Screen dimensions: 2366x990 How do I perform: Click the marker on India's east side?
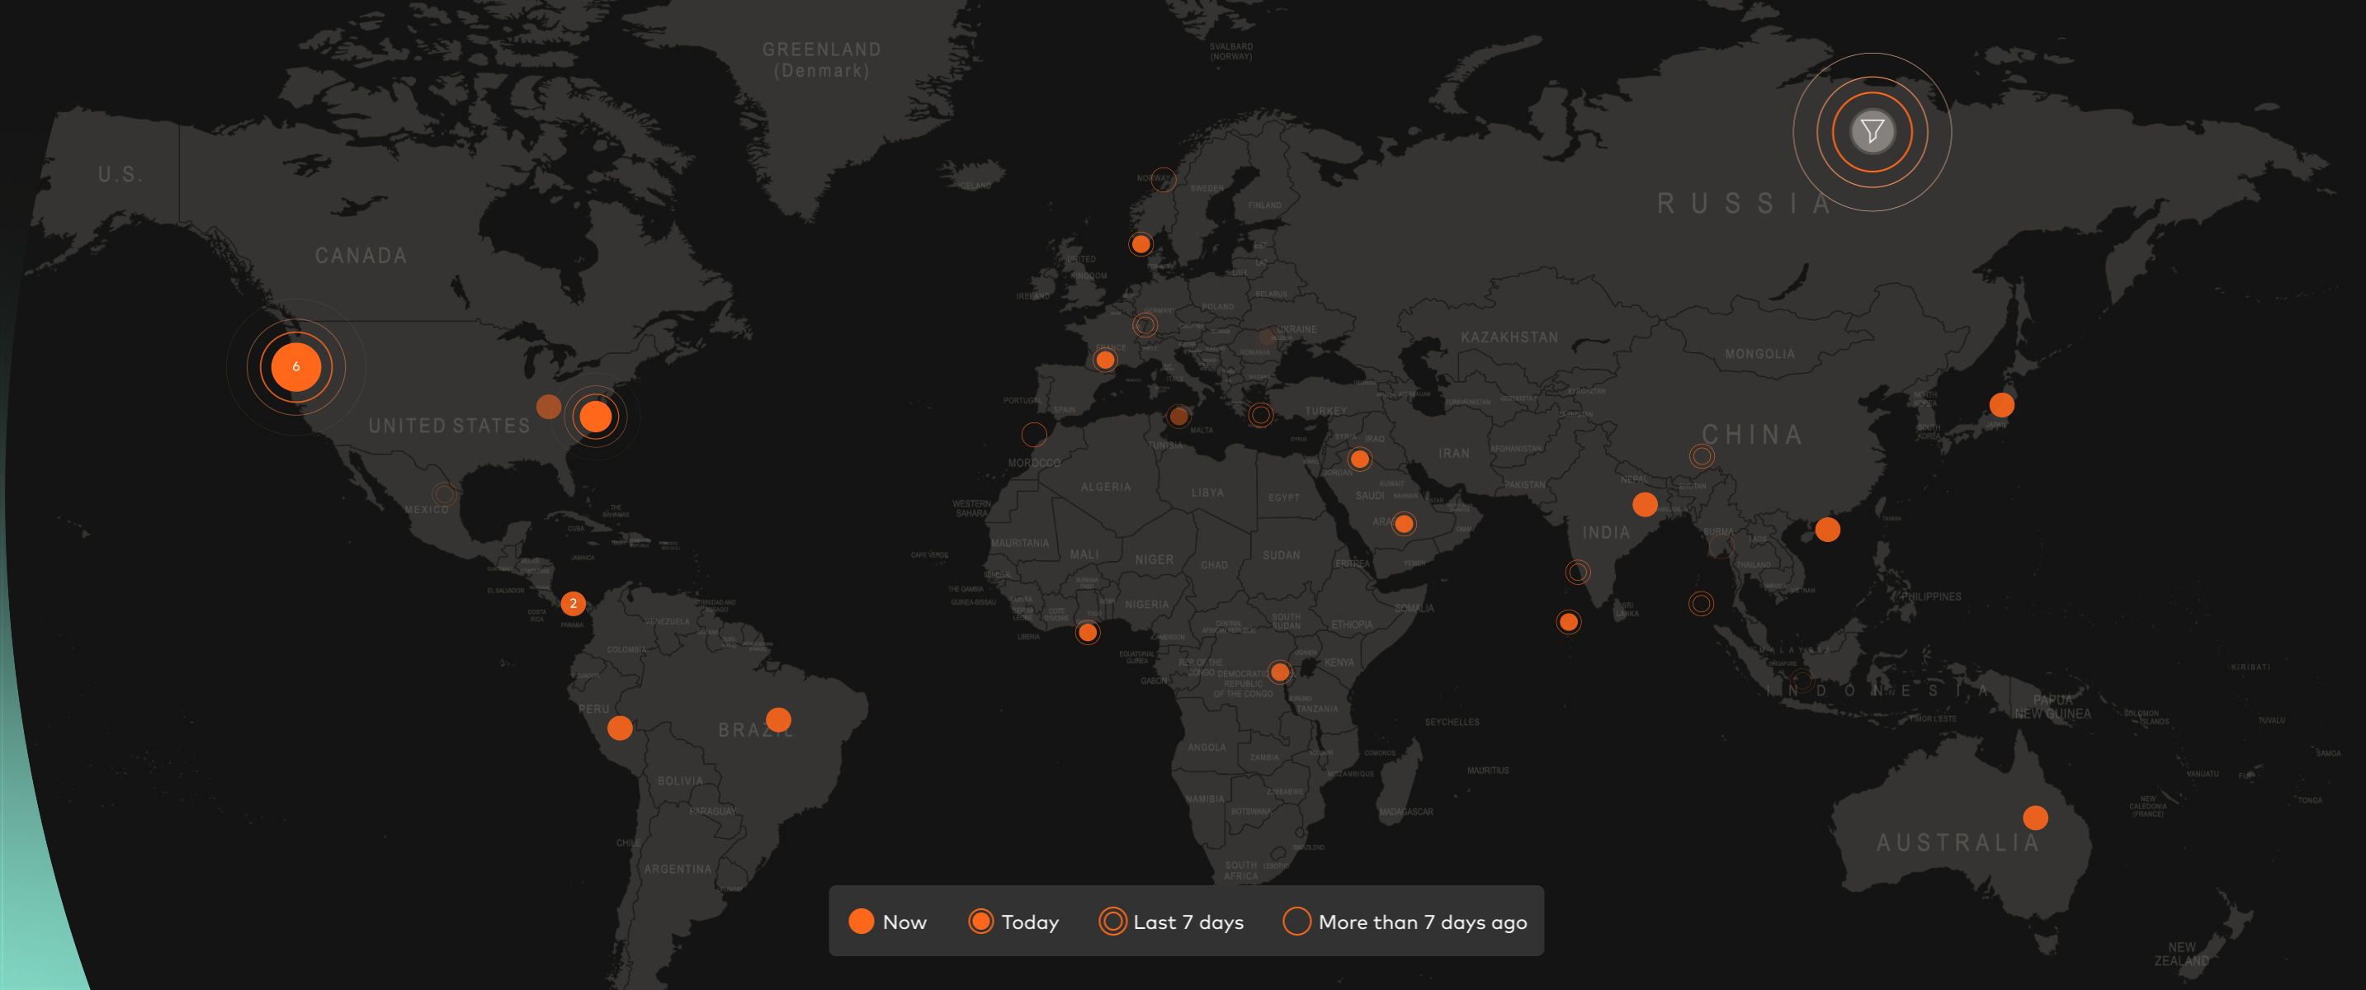click(1644, 504)
